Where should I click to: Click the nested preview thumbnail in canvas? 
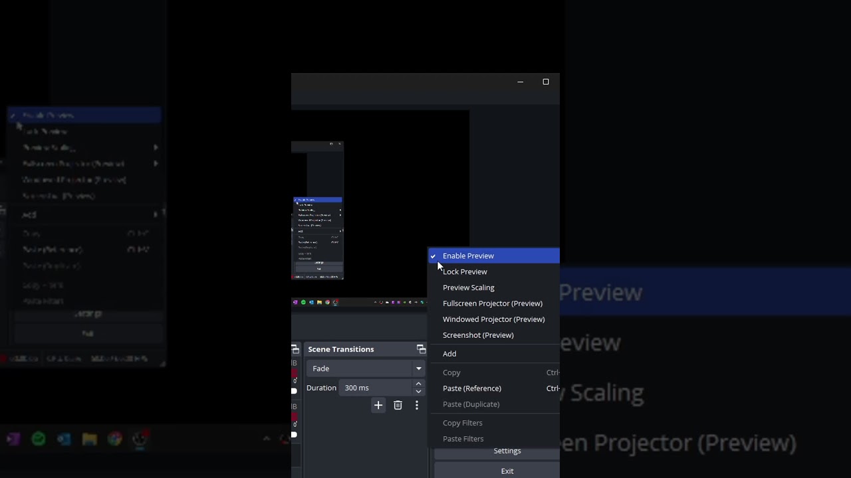(317, 210)
